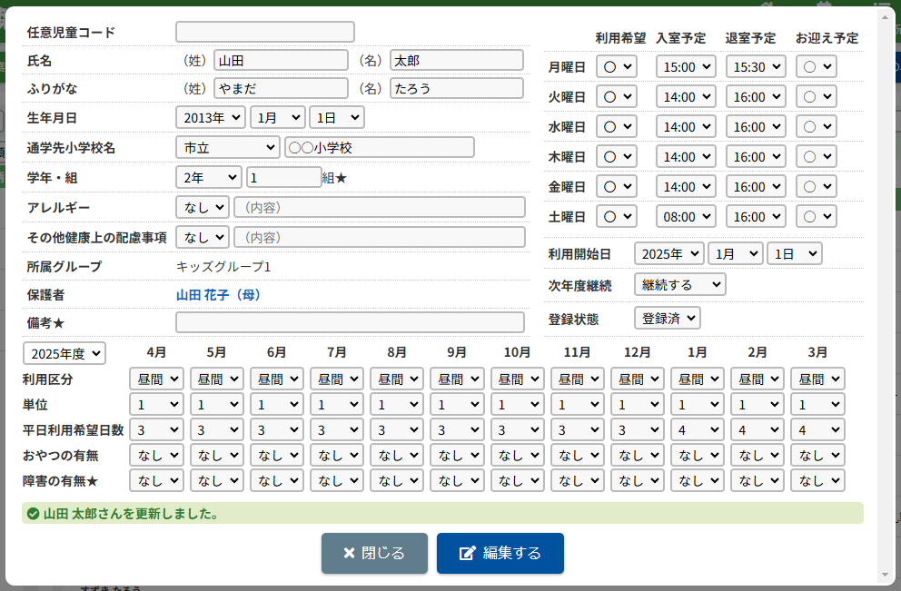Click the 姓 field containing 山田
The image size is (901, 591).
(x=281, y=61)
